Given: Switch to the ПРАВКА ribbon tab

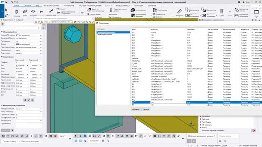Looking at the screenshot, I should click(x=27, y=6).
